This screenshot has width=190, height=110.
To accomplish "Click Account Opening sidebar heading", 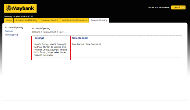I will coord(14,27).
